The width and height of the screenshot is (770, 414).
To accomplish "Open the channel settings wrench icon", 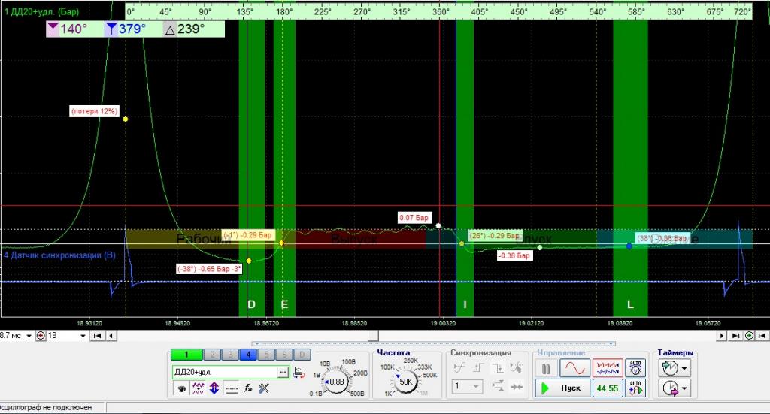I will [x=264, y=388].
